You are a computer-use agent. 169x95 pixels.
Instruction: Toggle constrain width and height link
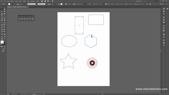click(x=86, y=4)
